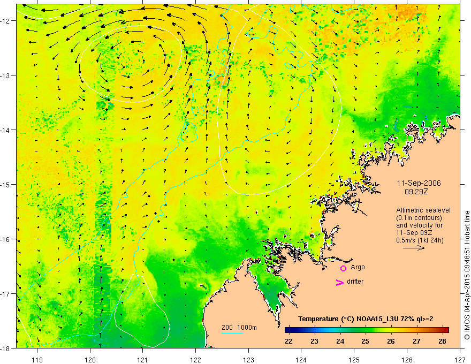Viewport: 471px width, 364px height.
Task: Click the '122' longitude axis label
Action: [195, 360]
